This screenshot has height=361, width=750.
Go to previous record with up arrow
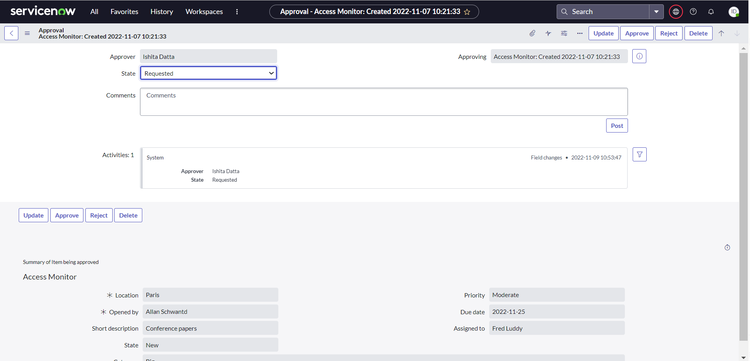(722, 33)
